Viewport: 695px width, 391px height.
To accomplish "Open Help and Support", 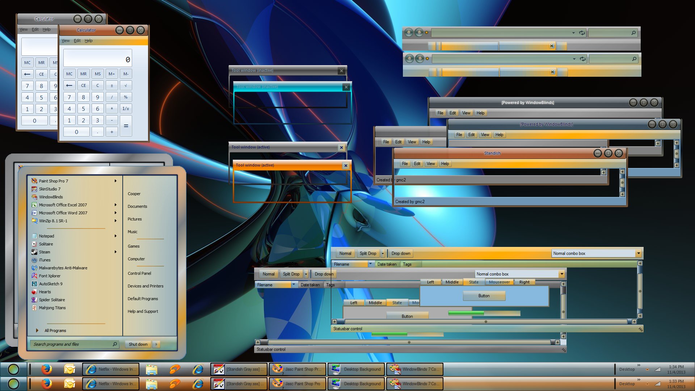I will pos(143,312).
